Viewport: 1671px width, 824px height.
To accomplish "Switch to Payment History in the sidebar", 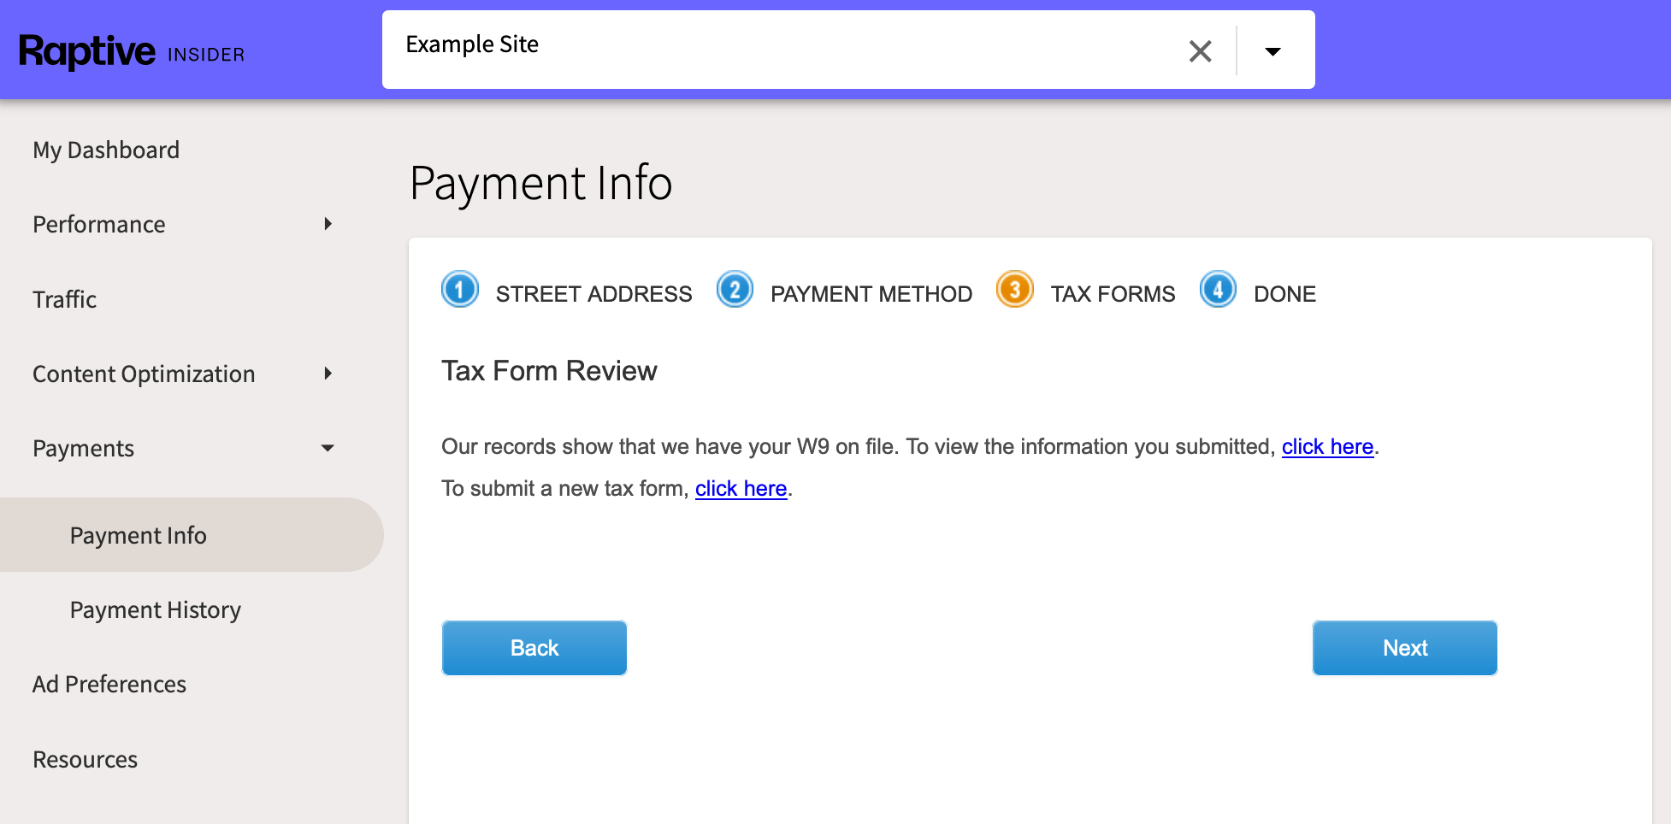I will coord(155,609).
